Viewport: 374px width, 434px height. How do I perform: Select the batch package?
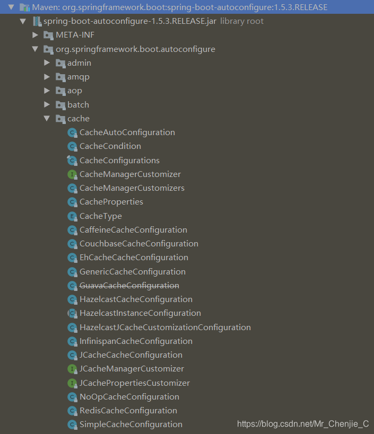[79, 104]
